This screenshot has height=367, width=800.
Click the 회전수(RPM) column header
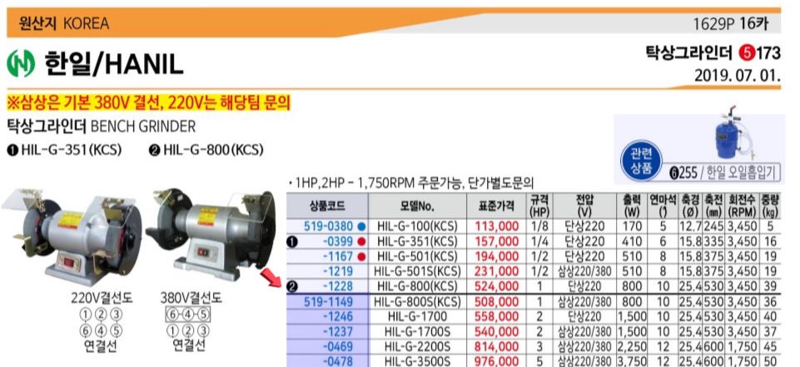click(742, 206)
